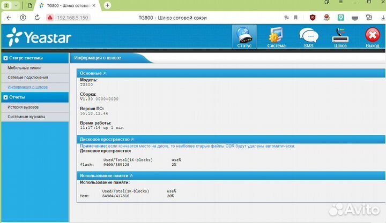
Task: Open the Шлюз gateway icon
Action: (340, 36)
